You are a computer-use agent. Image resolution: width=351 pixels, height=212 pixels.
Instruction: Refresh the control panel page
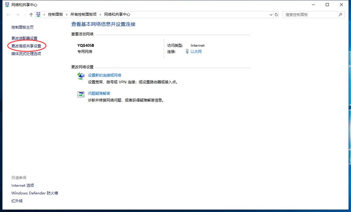(276, 15)
